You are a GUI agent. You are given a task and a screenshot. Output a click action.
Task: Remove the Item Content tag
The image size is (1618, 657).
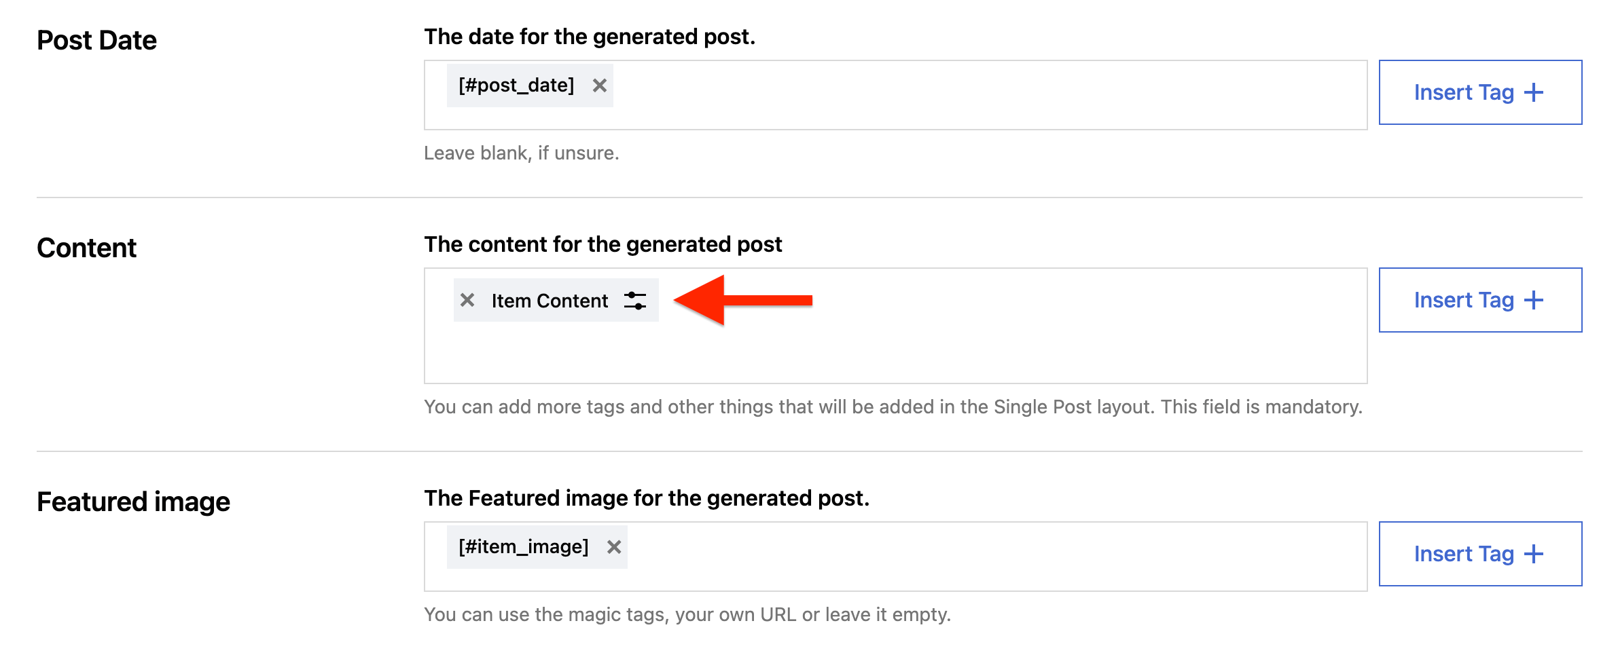click(x=467, y=300)
